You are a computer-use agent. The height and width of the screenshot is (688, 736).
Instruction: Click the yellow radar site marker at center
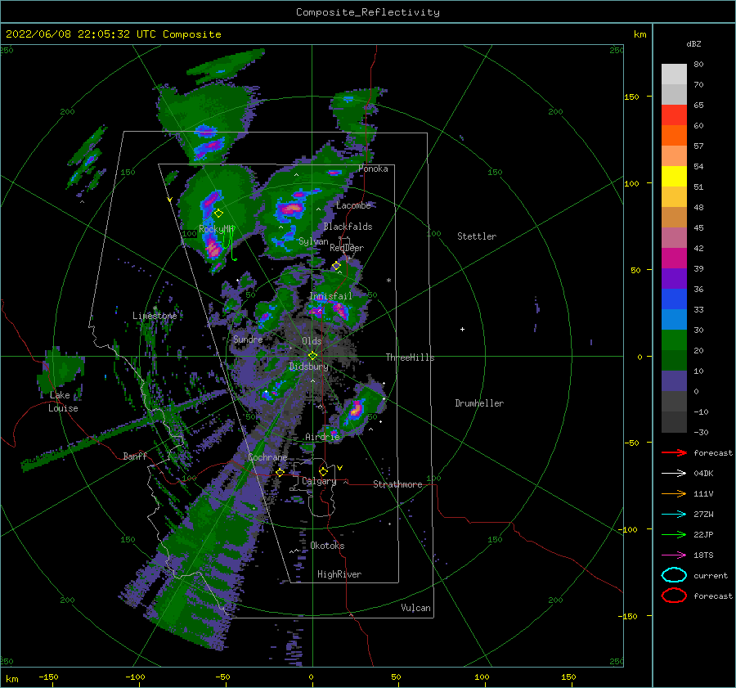[312, 356]
